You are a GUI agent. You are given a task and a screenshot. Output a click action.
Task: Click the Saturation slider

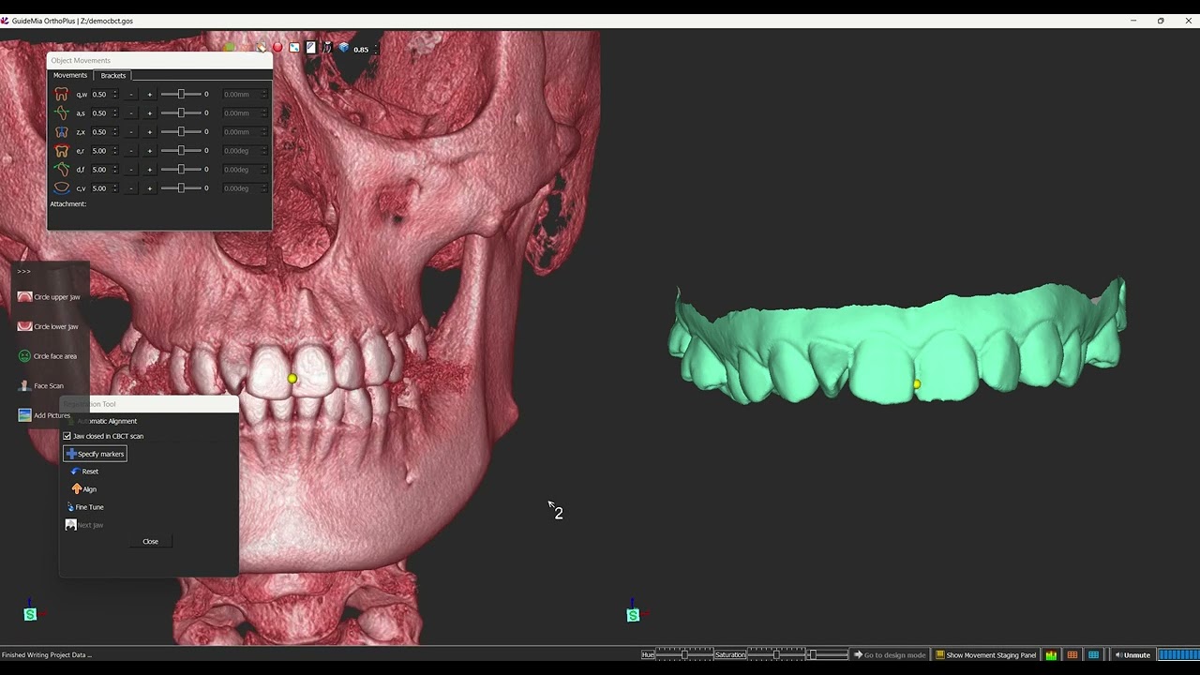pyautogui.click(x=776, y=655)
